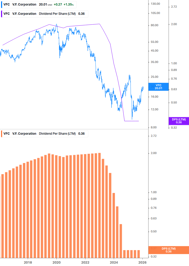Click the 2022 label on the time axis
This screenshot has width=189, height=266.
(x=85, y=262)
